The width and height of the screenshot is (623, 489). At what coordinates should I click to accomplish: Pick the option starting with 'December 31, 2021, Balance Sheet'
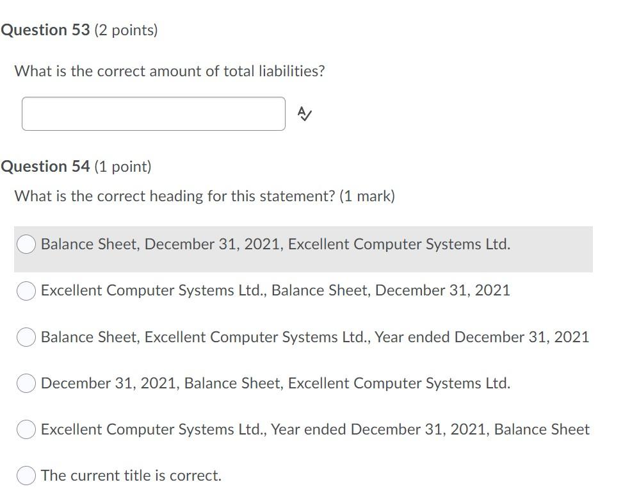tap(26, 383)
